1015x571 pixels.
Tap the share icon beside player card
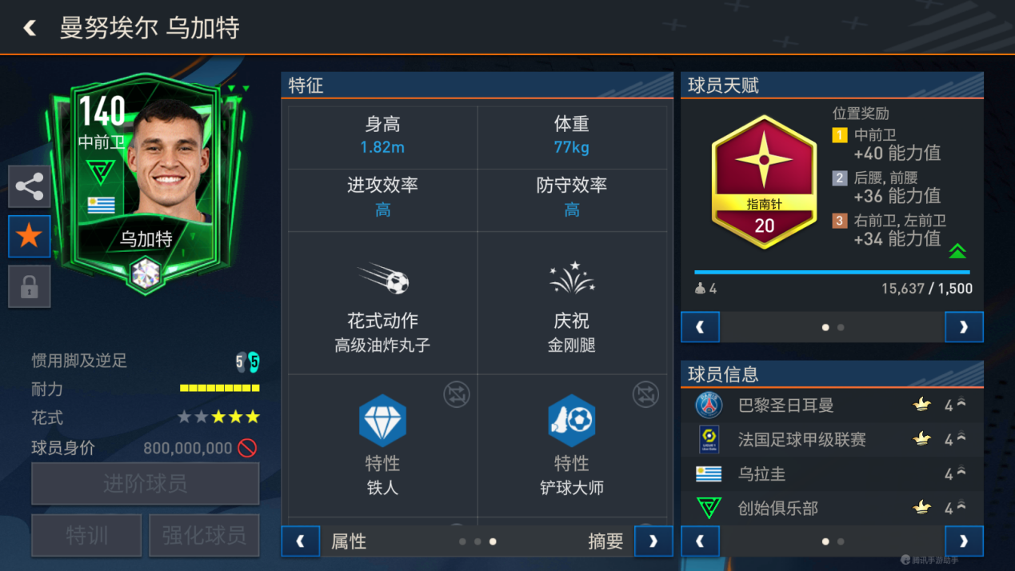[30, 186]
